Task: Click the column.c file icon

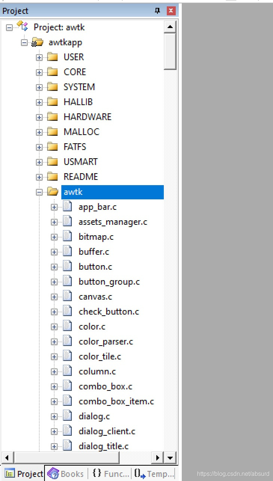Action: (x=67, y=371)
